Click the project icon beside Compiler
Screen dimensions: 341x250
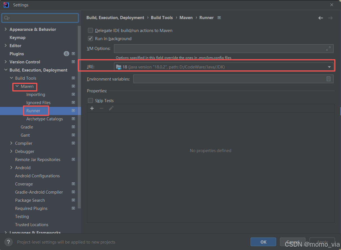pyautogui.click(x=73, y=143)
